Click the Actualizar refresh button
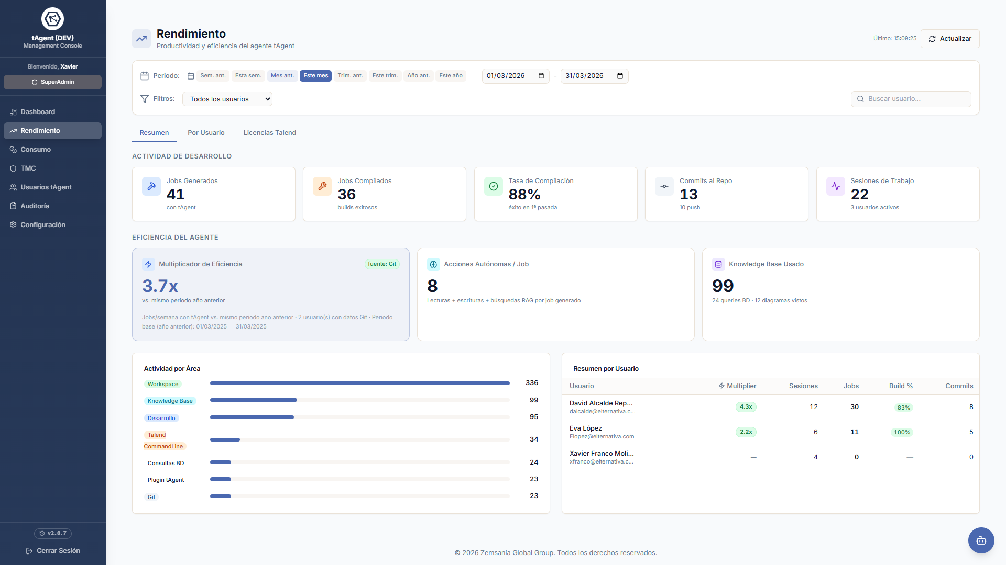The image size is (1006, 565). click(949, 39)
